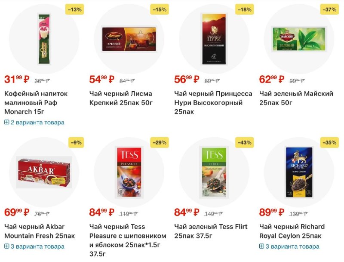Open the Tess Pleasure tea image
The height and width of the screenshot is (262, 344).
coord(129,172)
